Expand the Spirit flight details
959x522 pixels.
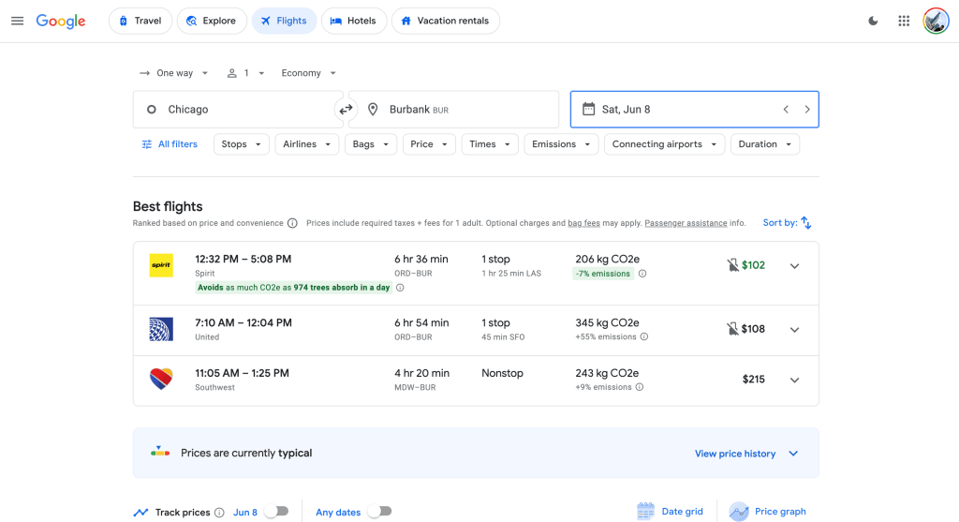click(x=794, y=266)
